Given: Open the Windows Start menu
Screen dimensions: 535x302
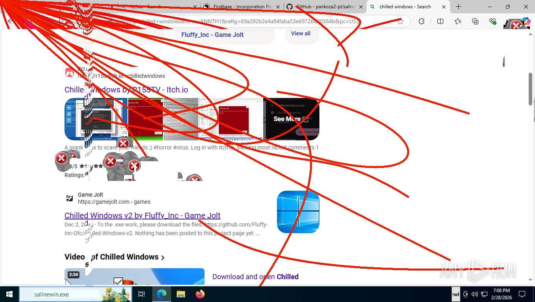Looking at the screenshot, I should click(x=9, y=294).
